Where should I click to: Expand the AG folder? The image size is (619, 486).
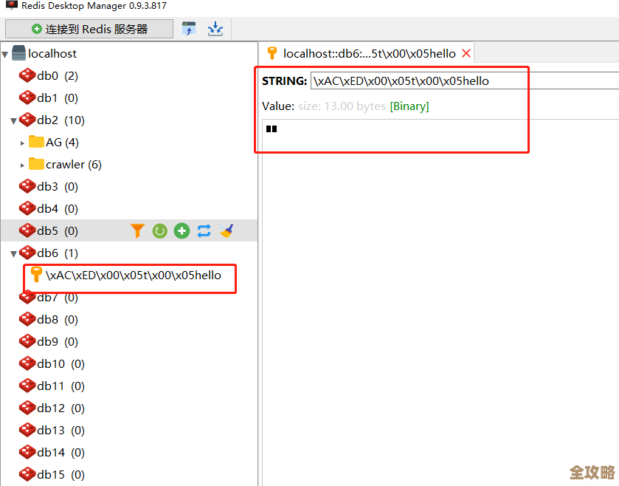(x=22, y=143)
